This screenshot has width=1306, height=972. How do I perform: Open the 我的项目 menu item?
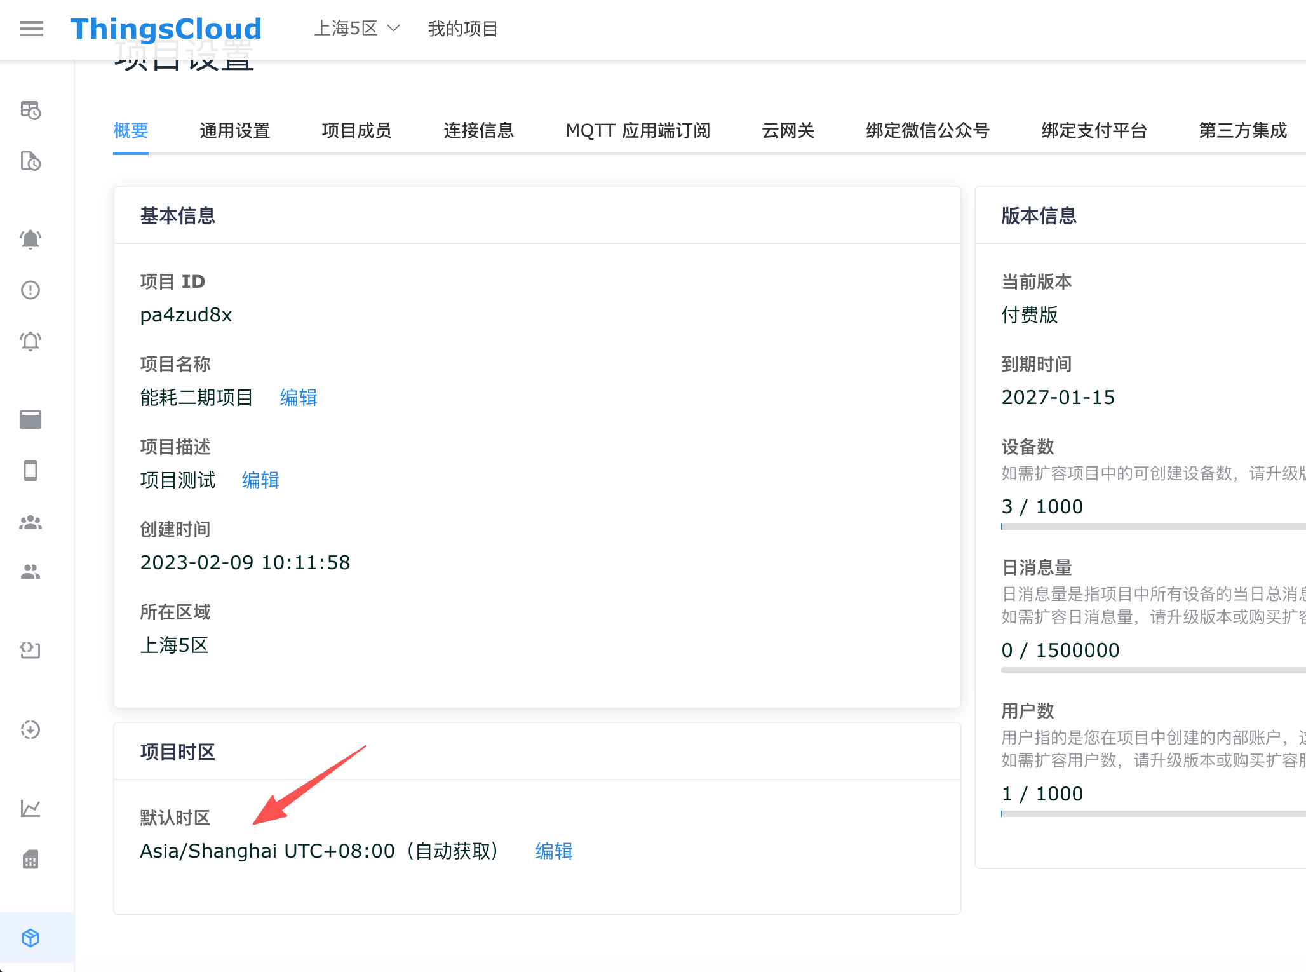[462, 29]
